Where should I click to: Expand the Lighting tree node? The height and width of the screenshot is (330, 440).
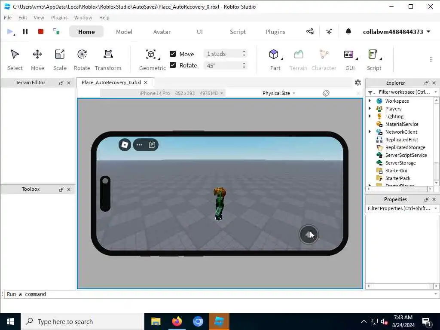pos(370,116)
